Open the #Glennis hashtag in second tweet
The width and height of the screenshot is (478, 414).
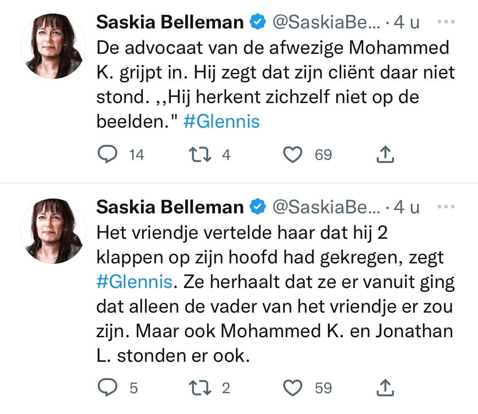134,282
